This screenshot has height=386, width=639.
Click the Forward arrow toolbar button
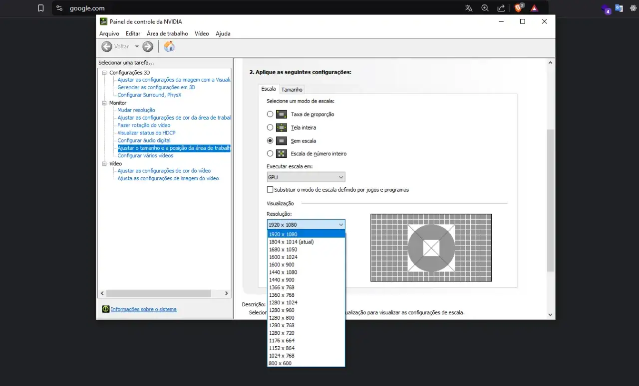click(x=148, y=46)
